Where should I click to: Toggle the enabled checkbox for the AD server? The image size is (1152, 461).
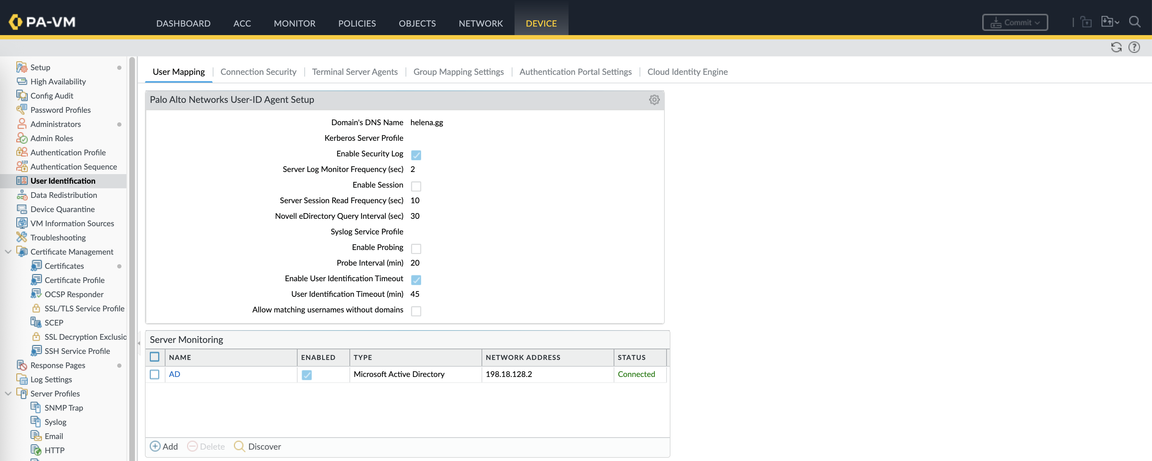click(307, 375)
